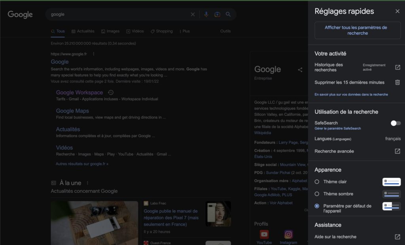Click the magnifier search button

pyautogui.click(x=228, y=15)
